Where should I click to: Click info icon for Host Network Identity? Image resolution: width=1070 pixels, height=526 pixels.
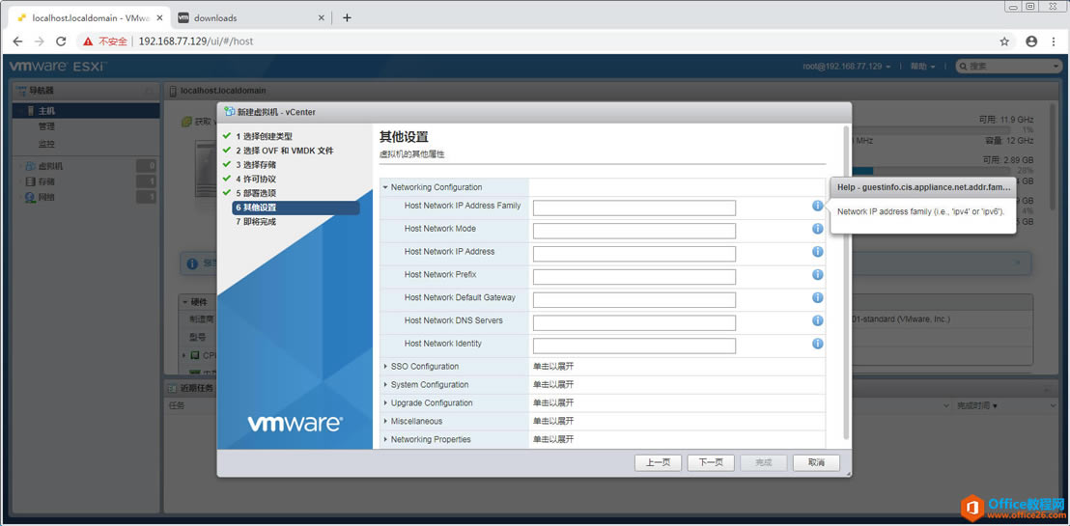coord(818,344)
